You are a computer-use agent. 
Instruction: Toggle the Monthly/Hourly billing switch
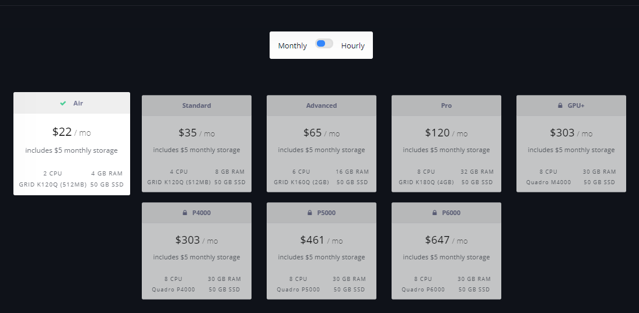[x=324, y=44]
